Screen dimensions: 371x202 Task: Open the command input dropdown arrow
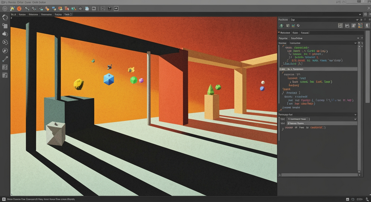pyautogui.click(x=355, y=119)
